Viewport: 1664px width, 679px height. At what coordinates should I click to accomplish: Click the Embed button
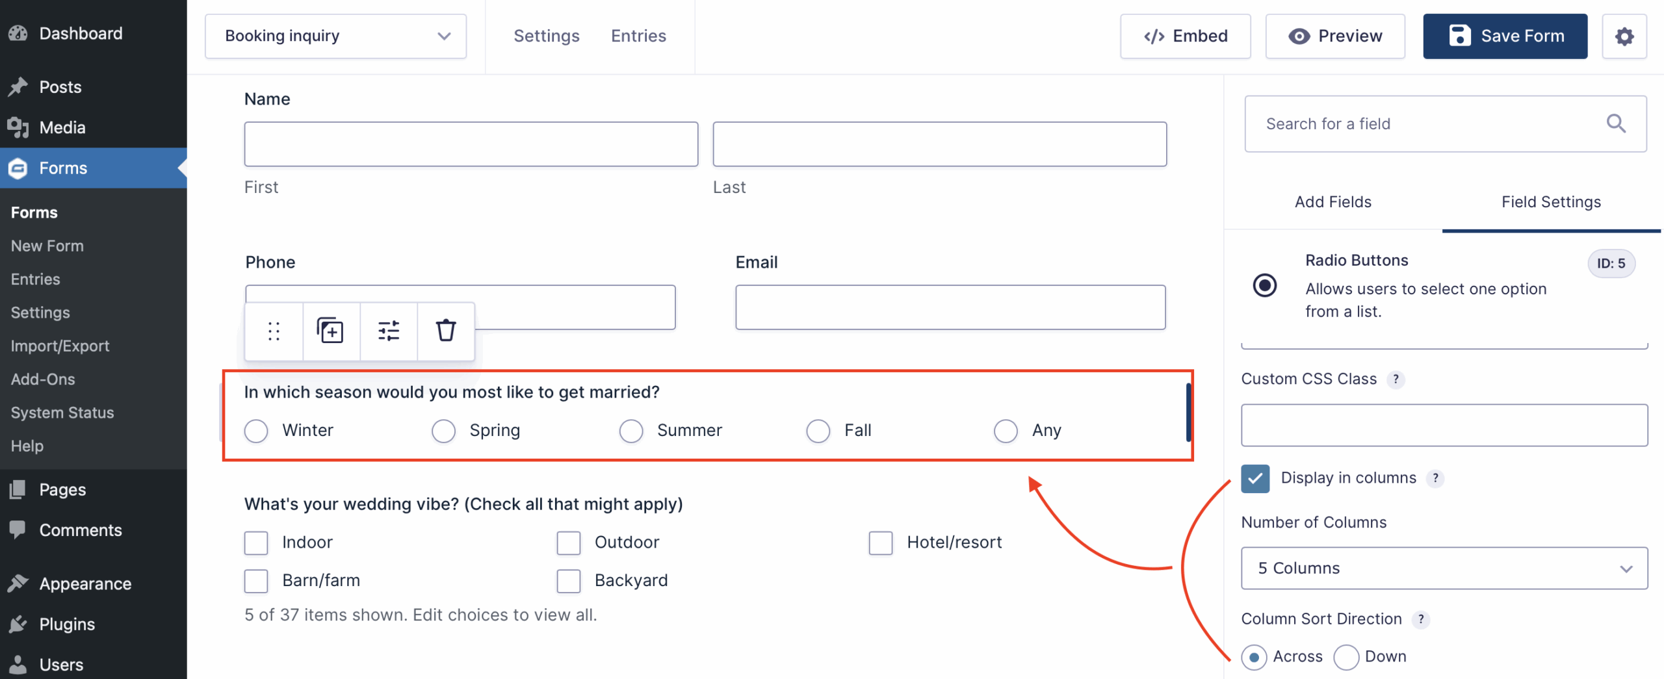[1185, 36]
